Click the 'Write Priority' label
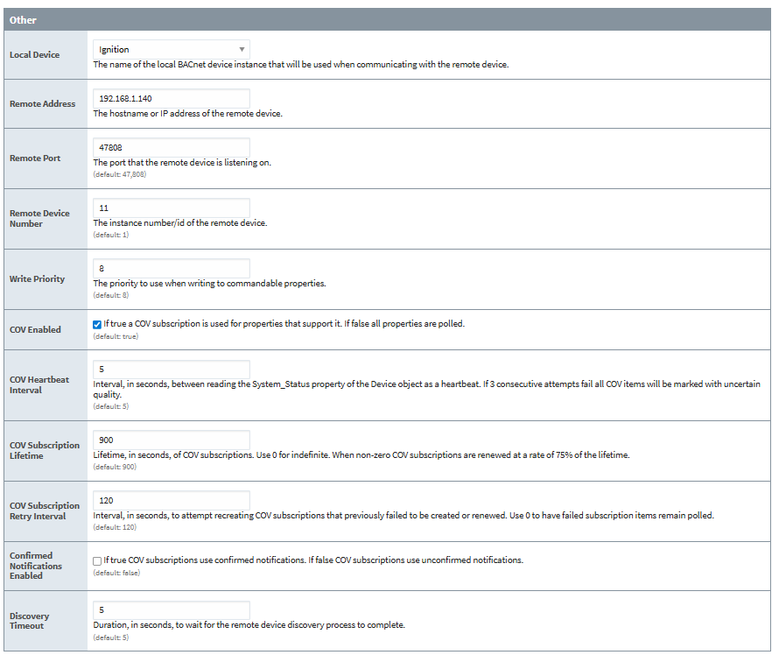Screen dimensions: 779x655 (37, 278)
